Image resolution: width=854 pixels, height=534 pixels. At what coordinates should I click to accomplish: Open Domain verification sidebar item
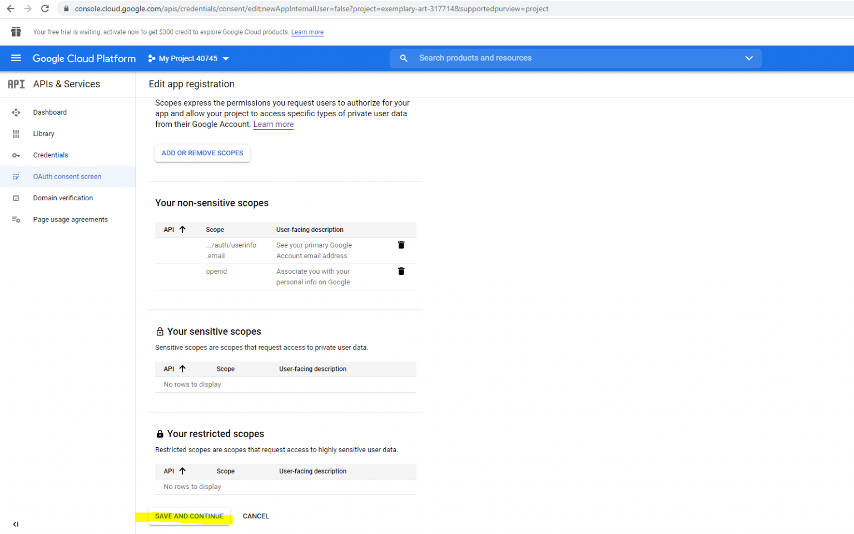click(x=63, y=198)
